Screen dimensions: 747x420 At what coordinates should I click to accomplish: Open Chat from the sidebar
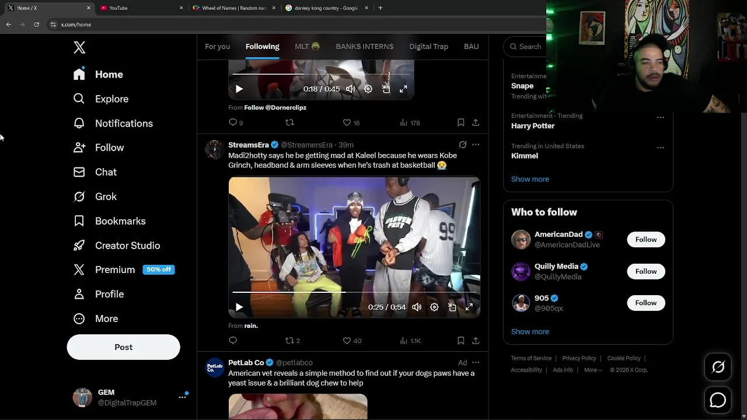pyautogui.click(x=95, y=172)
